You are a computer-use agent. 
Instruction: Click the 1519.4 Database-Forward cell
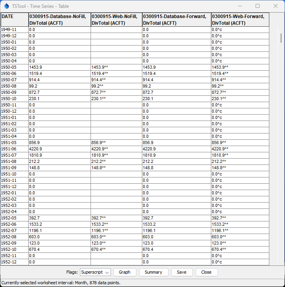coord(176,73)
